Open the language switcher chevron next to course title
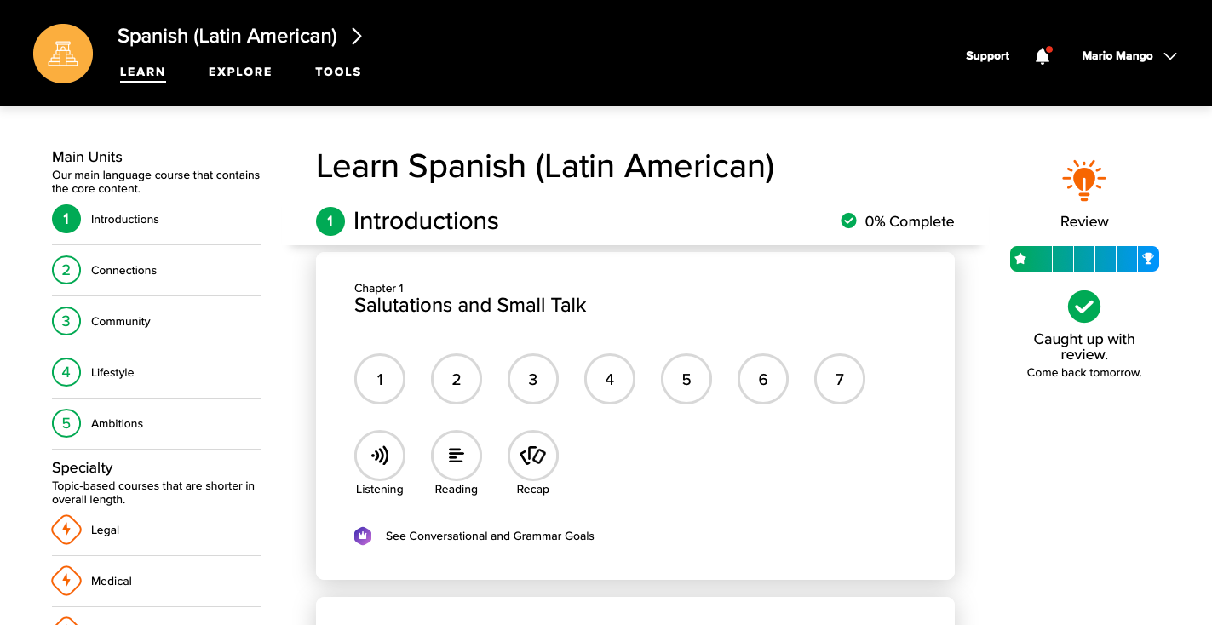1212x625 pixels. (357, 36)
